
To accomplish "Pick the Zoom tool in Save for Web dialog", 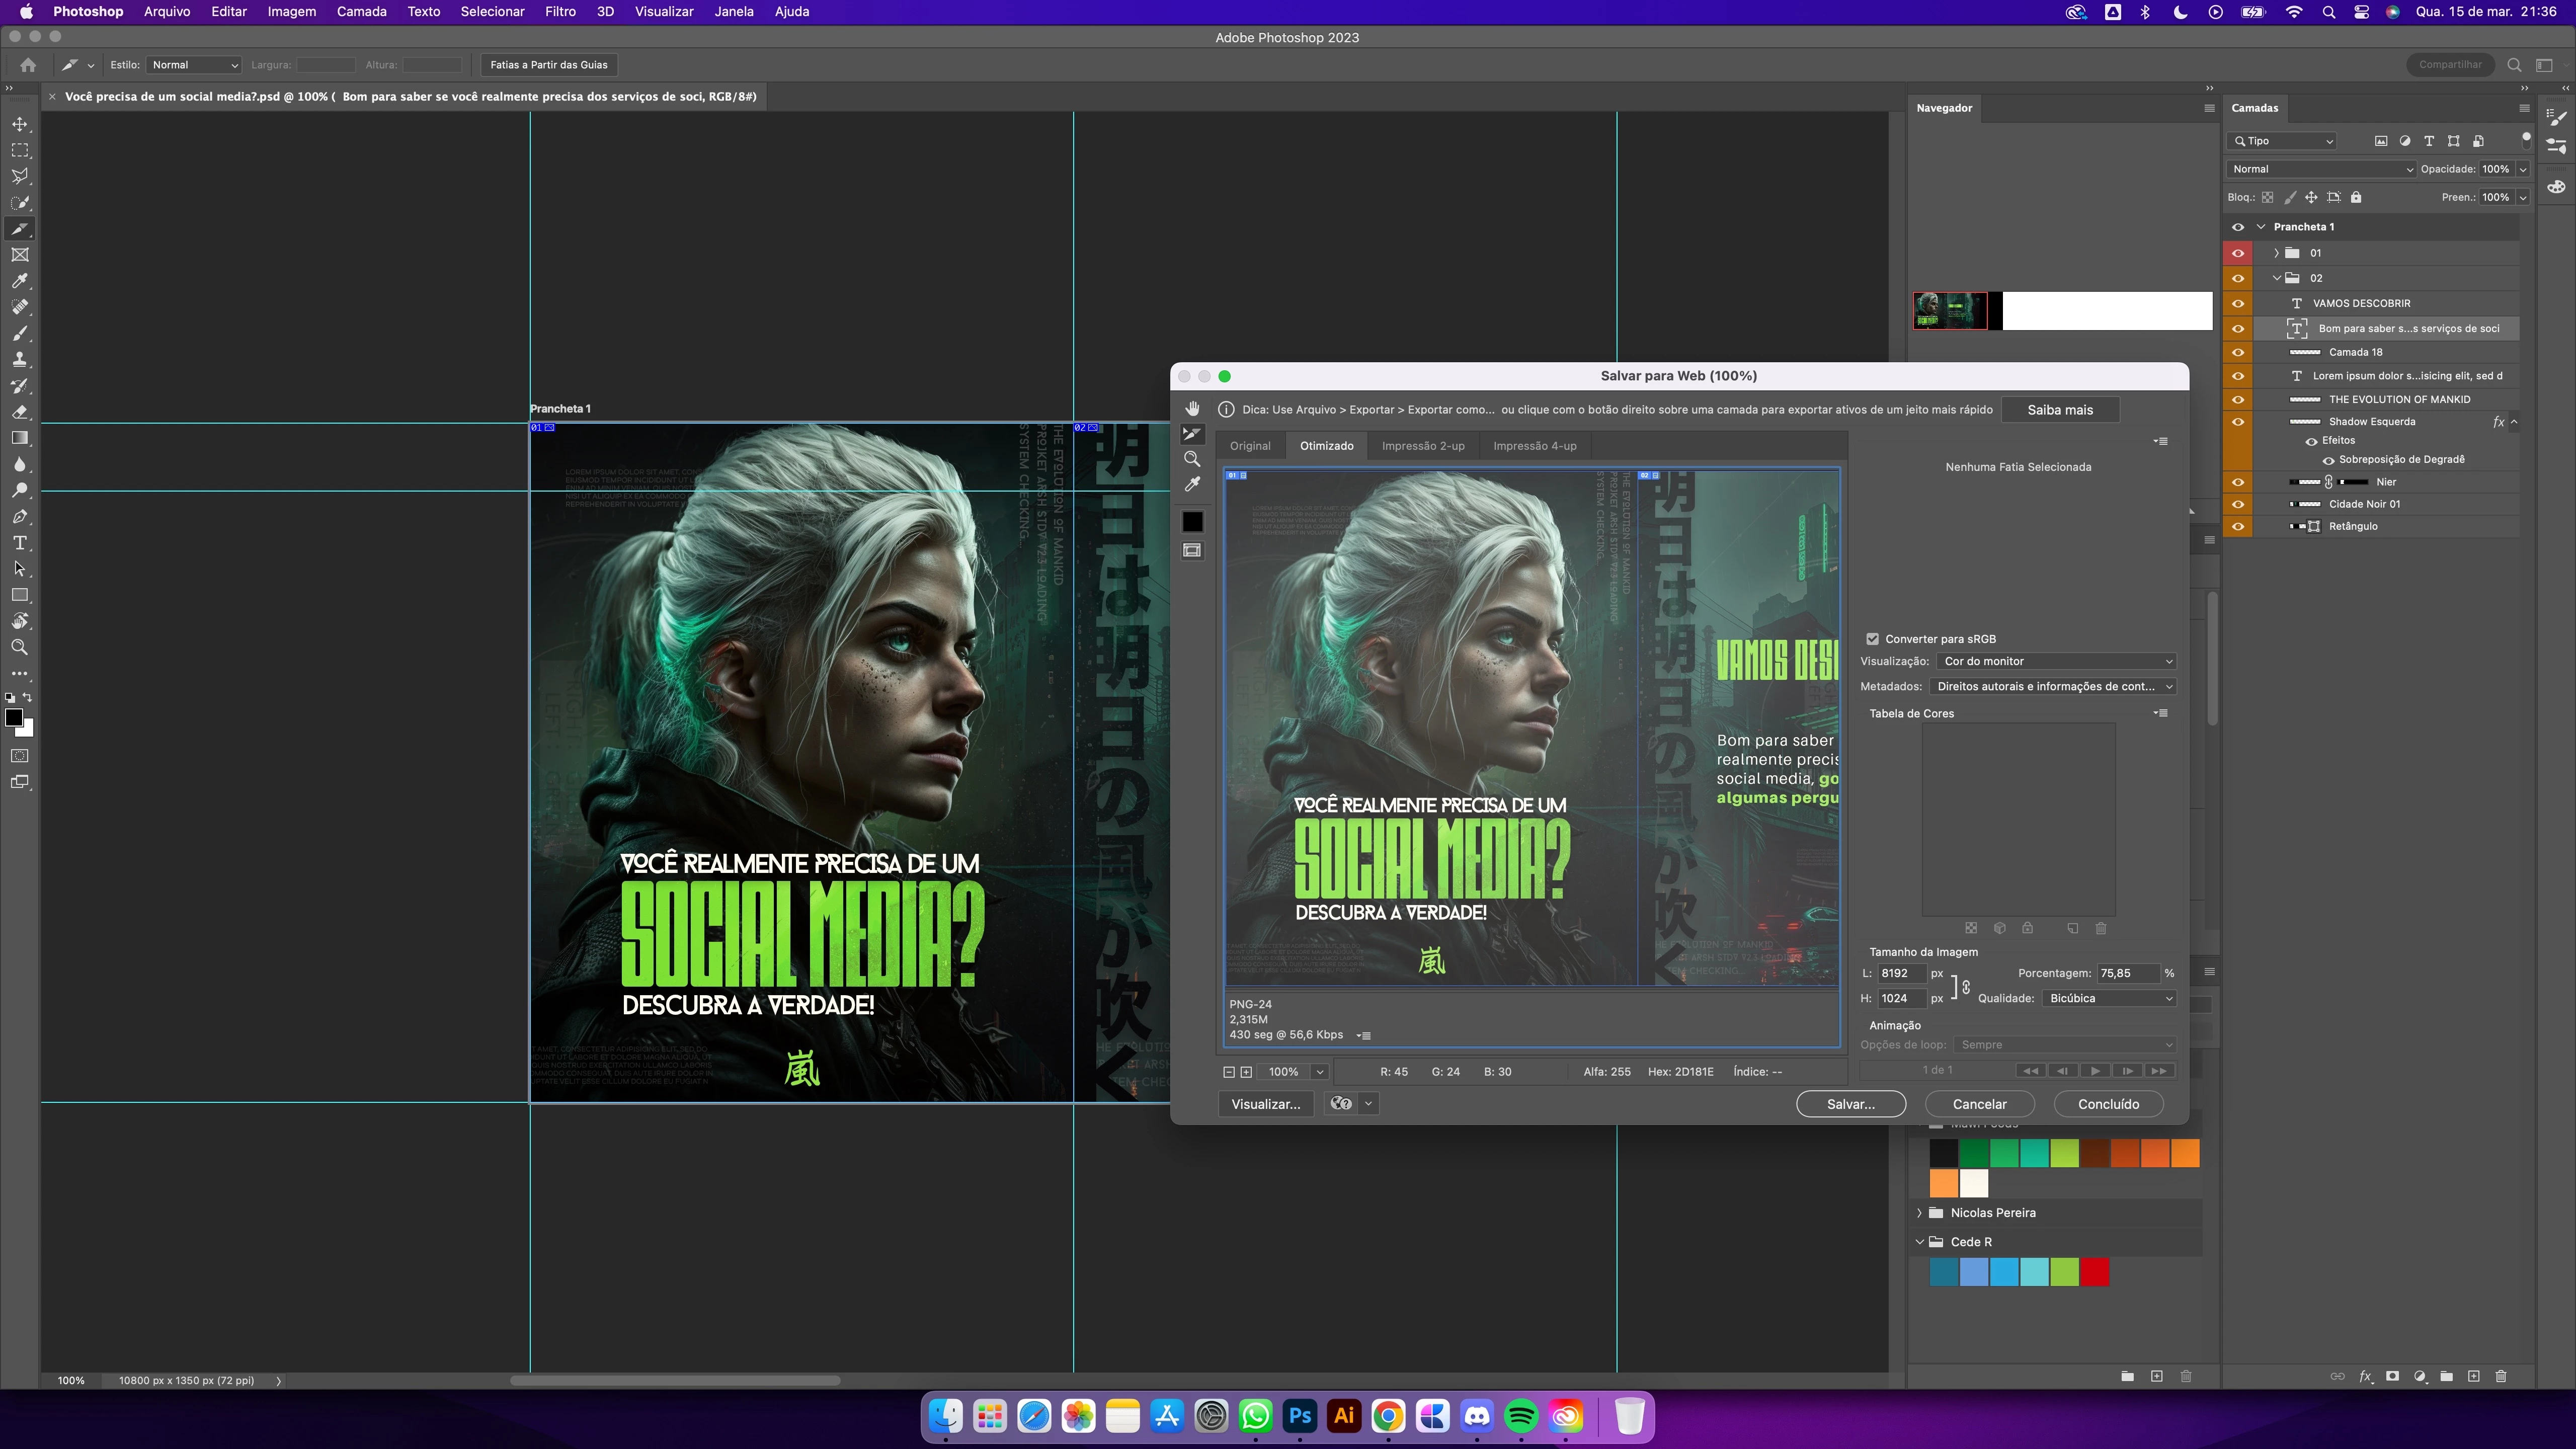I will [1192, 459].
